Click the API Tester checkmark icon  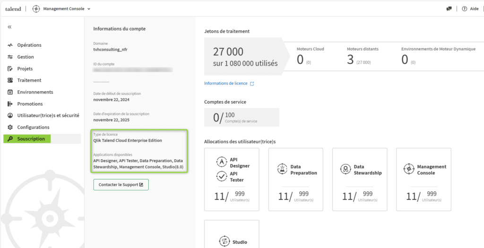tap(222, 176)
